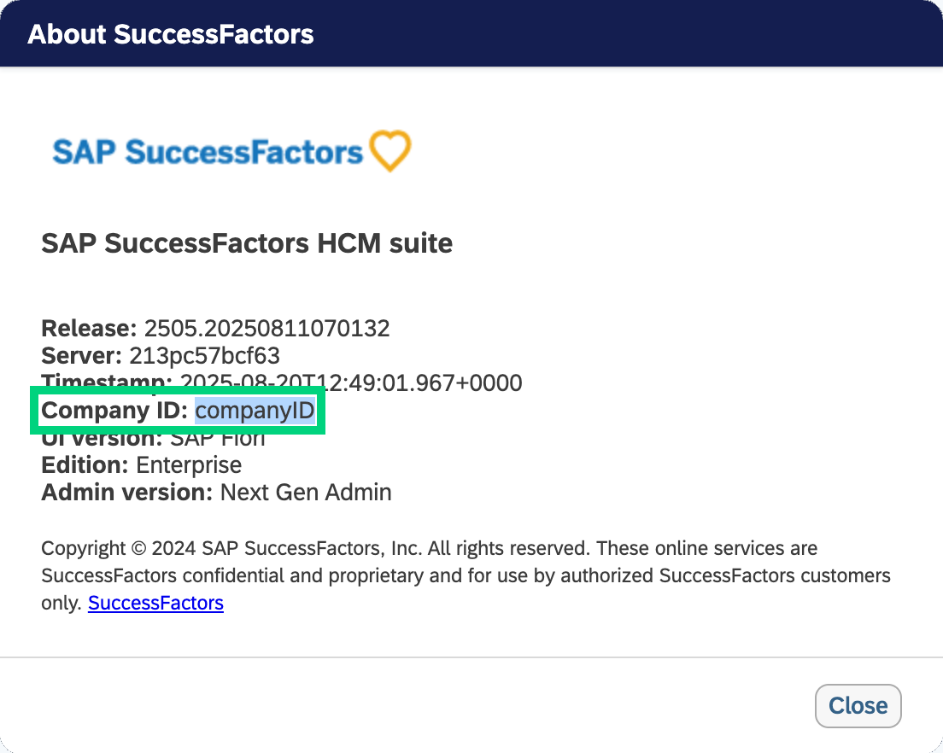Click the Server label
The height and width of the screenshot is (753, 943).
click(82, 355)
